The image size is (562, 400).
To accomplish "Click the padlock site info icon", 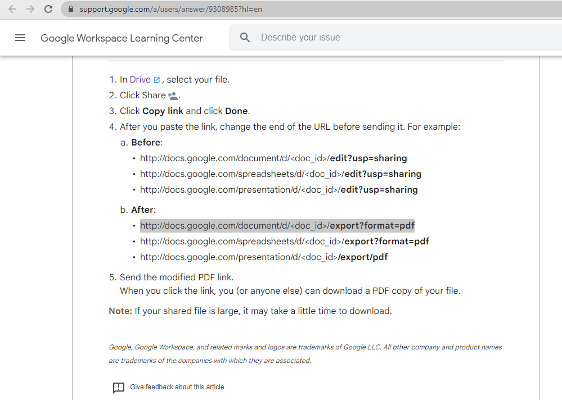I will point(71,9).
